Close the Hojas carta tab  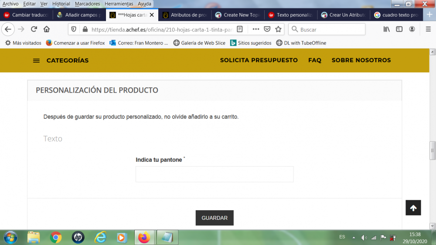coord(152,15)
